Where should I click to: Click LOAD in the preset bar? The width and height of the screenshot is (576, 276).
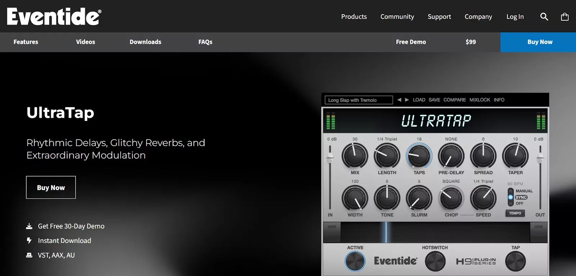pos(419,100)
